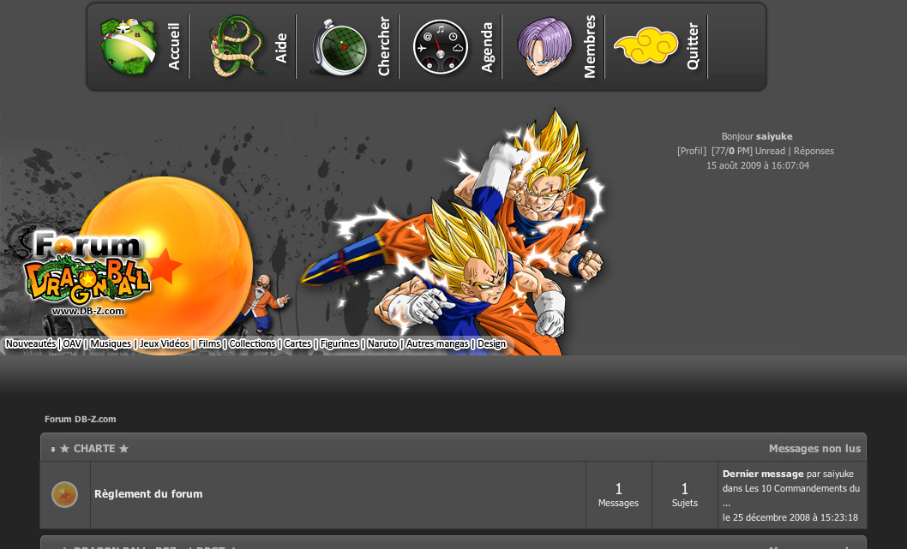
Task: Click the saiyuke author of last message
Action: [838, 474]
